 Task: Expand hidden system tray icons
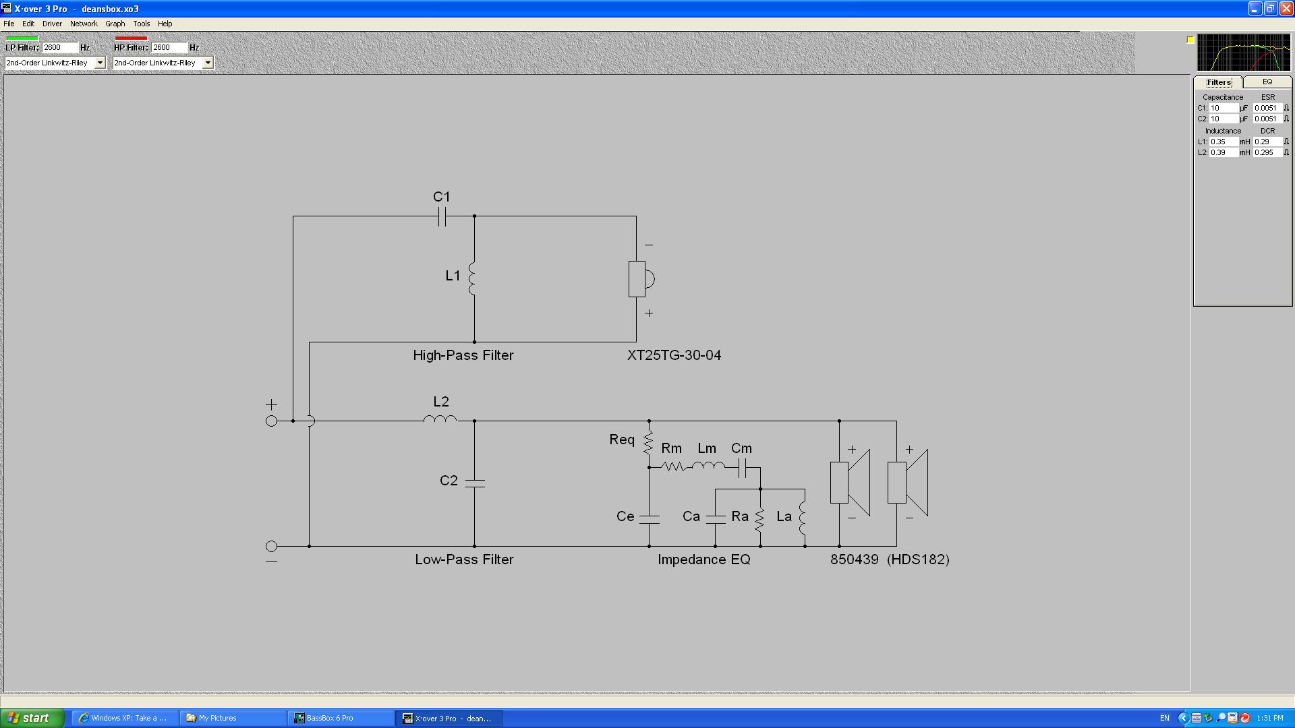(1183, 718)
